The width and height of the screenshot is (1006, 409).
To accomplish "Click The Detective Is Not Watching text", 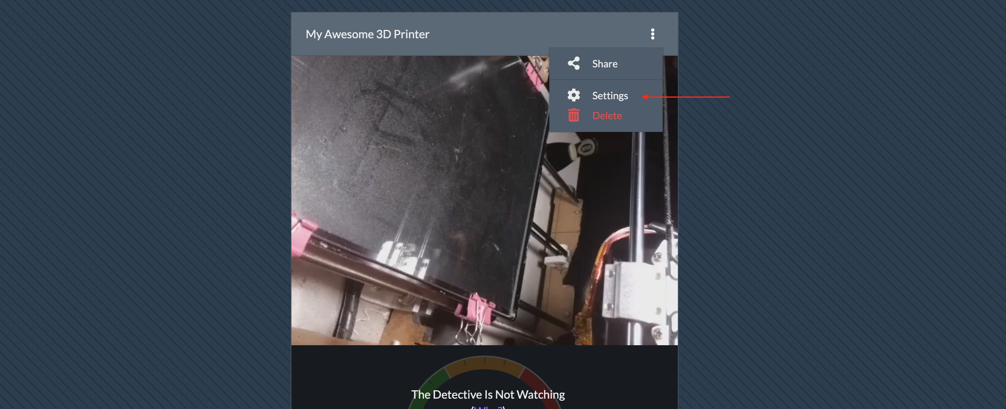I will coord(488,395).
